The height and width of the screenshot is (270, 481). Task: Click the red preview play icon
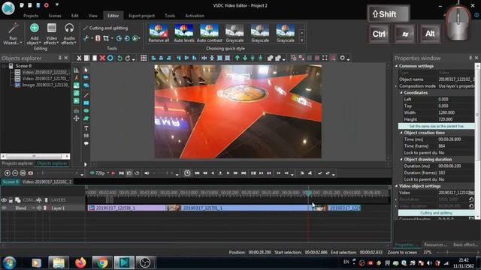(113, 173)
